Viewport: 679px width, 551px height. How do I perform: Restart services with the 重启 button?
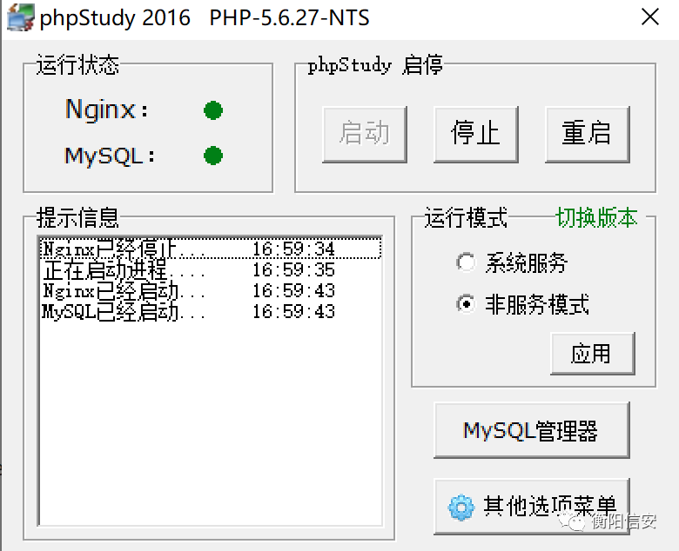click(588, 135)
